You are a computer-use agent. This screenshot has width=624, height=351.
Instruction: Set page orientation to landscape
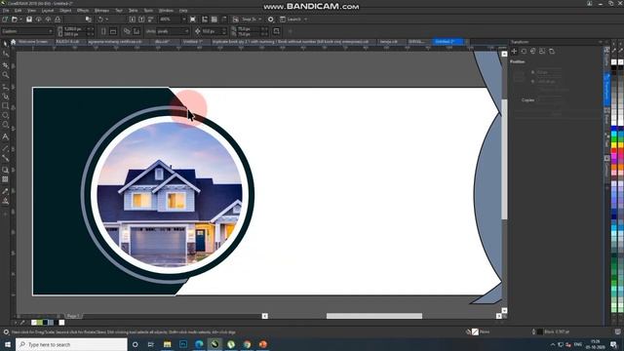point(113,31)
